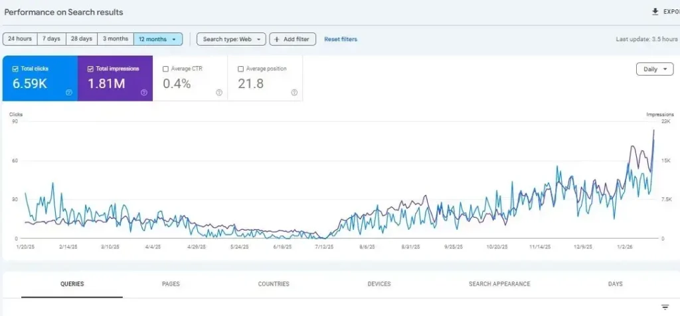Open the table filter rows icon

click(x=665, y=307)
